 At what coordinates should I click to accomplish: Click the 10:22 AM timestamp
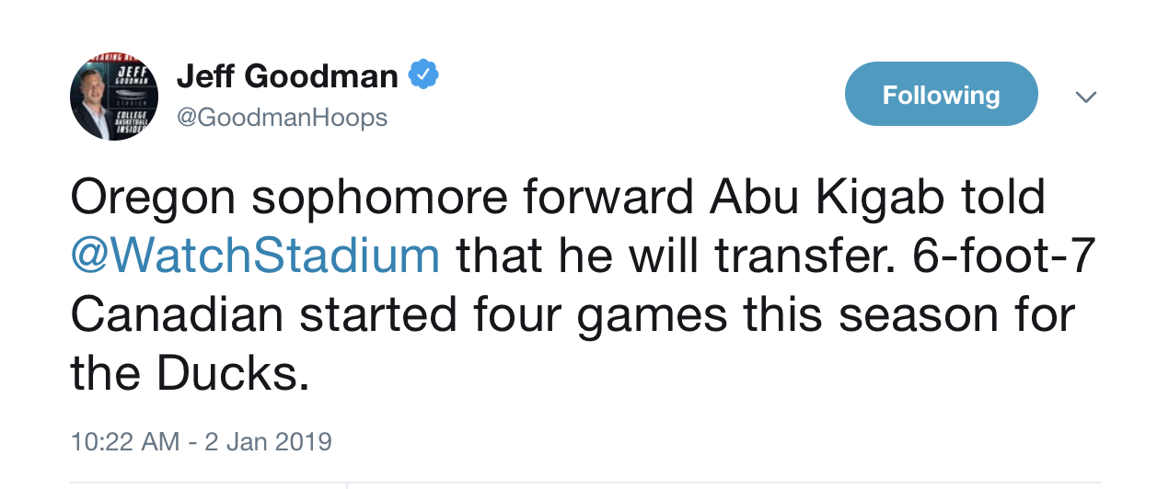(125, 441)
